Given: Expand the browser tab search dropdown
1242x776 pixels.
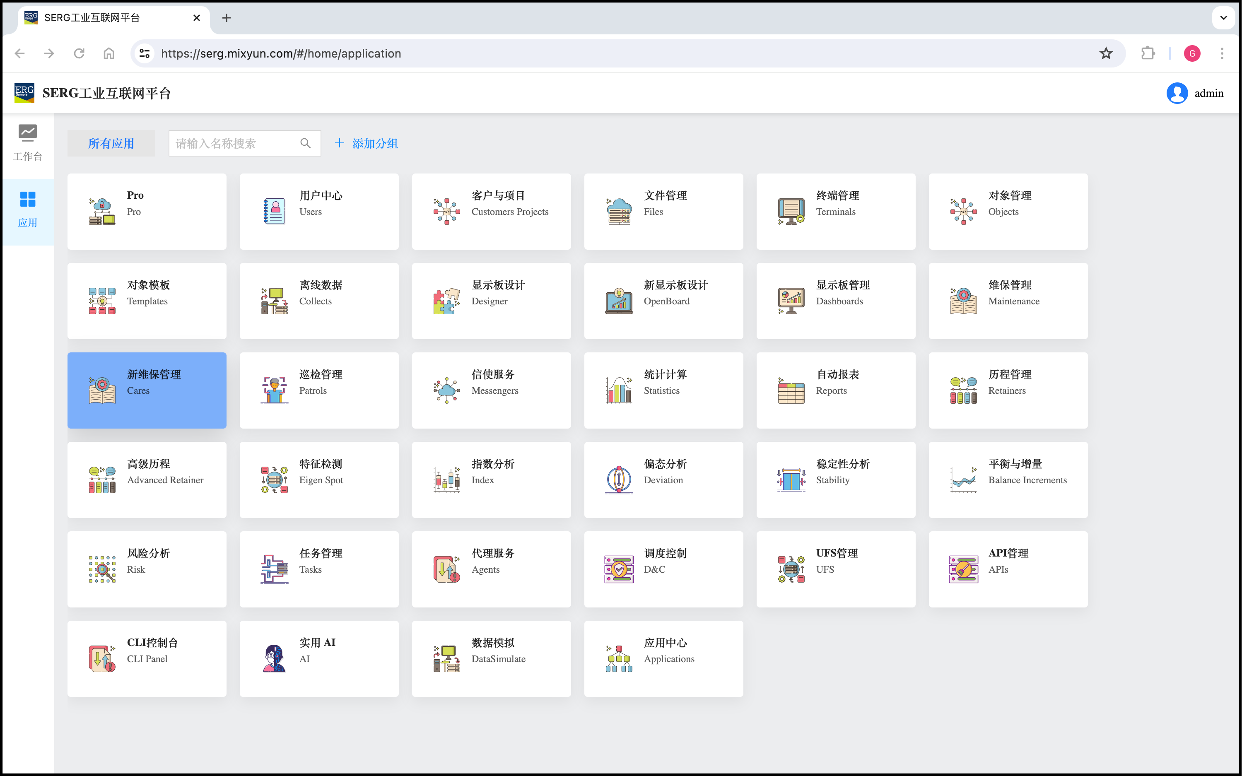Looking at the screenshot, I should click(x=1223, y=18).
